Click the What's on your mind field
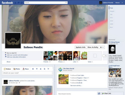Screen dimensions: 125x95 click(27, 73)
